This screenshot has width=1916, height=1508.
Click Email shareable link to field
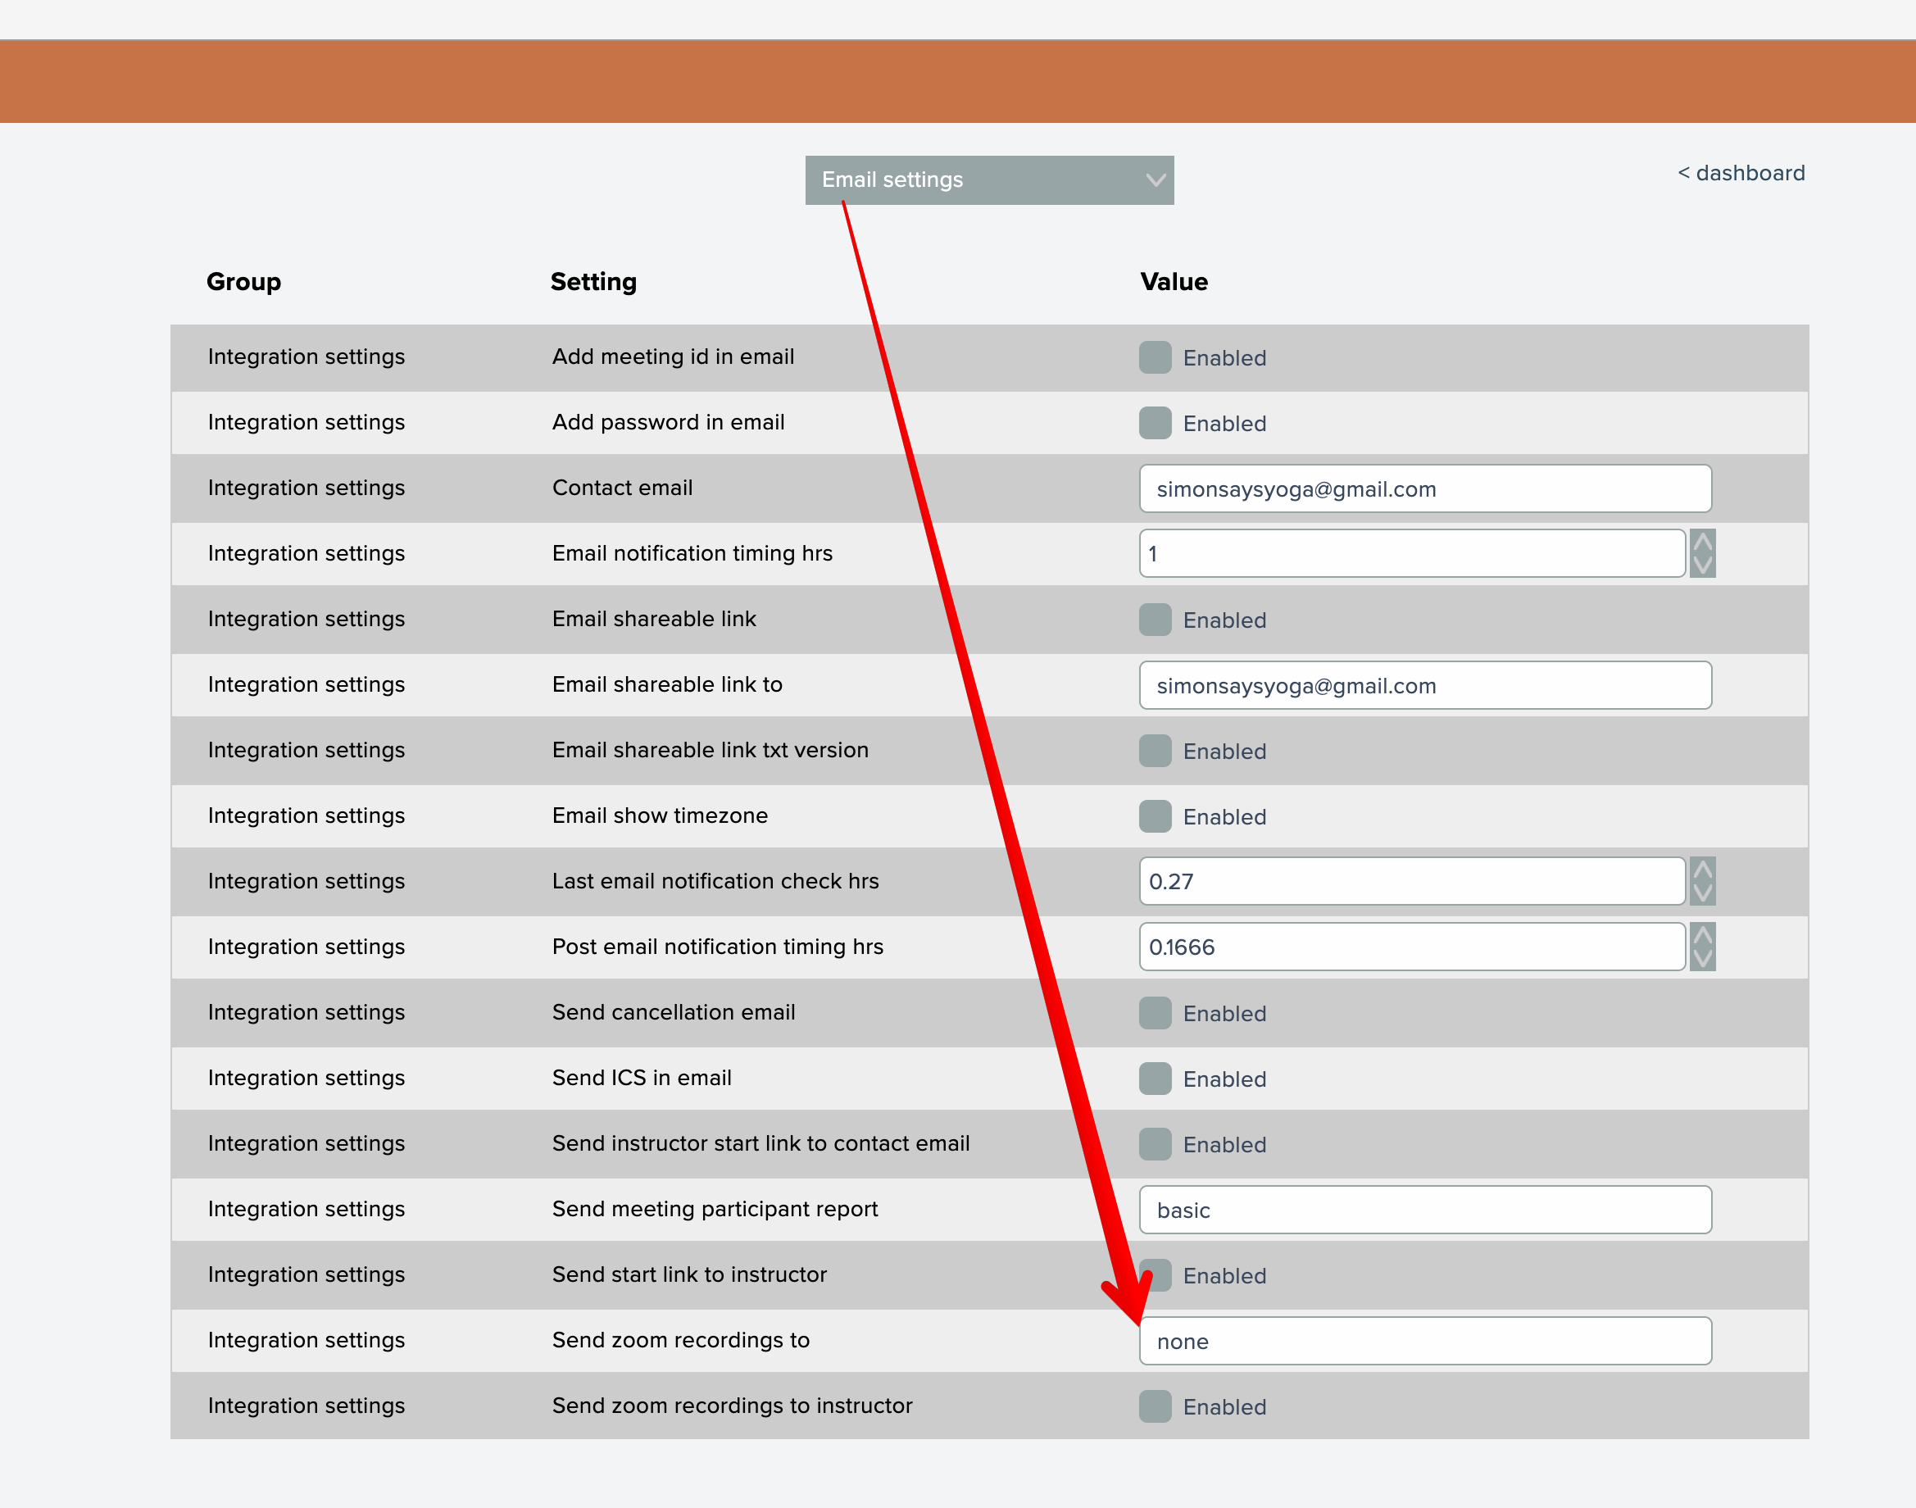point(1424,686)
